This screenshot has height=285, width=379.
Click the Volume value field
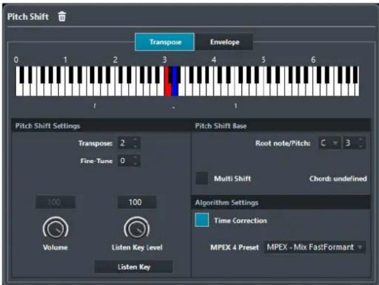pyautogui.click(x=55, y=202)
